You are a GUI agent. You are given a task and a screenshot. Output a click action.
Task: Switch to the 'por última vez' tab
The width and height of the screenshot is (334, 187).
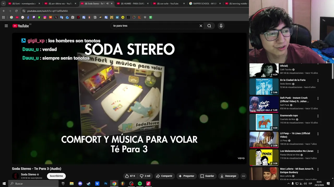pyautogui.click(x=60, y=4)
